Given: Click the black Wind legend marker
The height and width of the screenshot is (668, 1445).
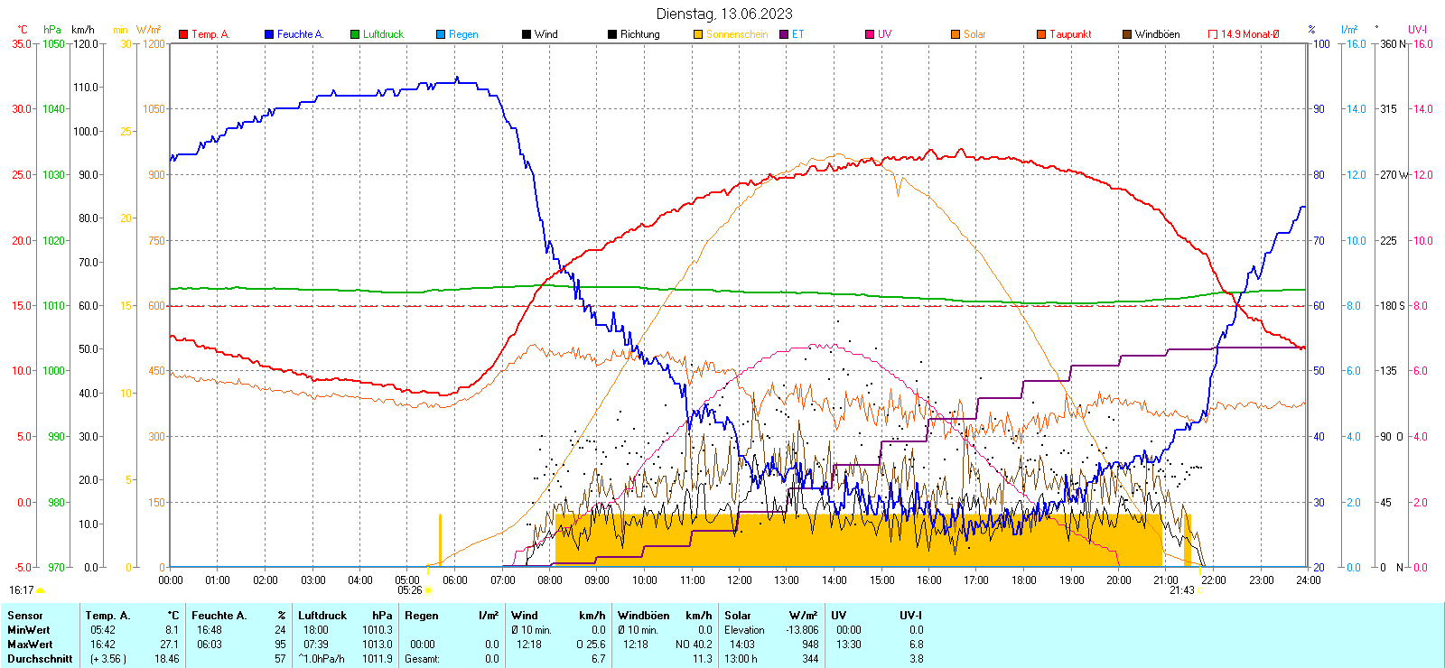Looking at the screenshot, I should pyautogui.click(x=527, y=34).
